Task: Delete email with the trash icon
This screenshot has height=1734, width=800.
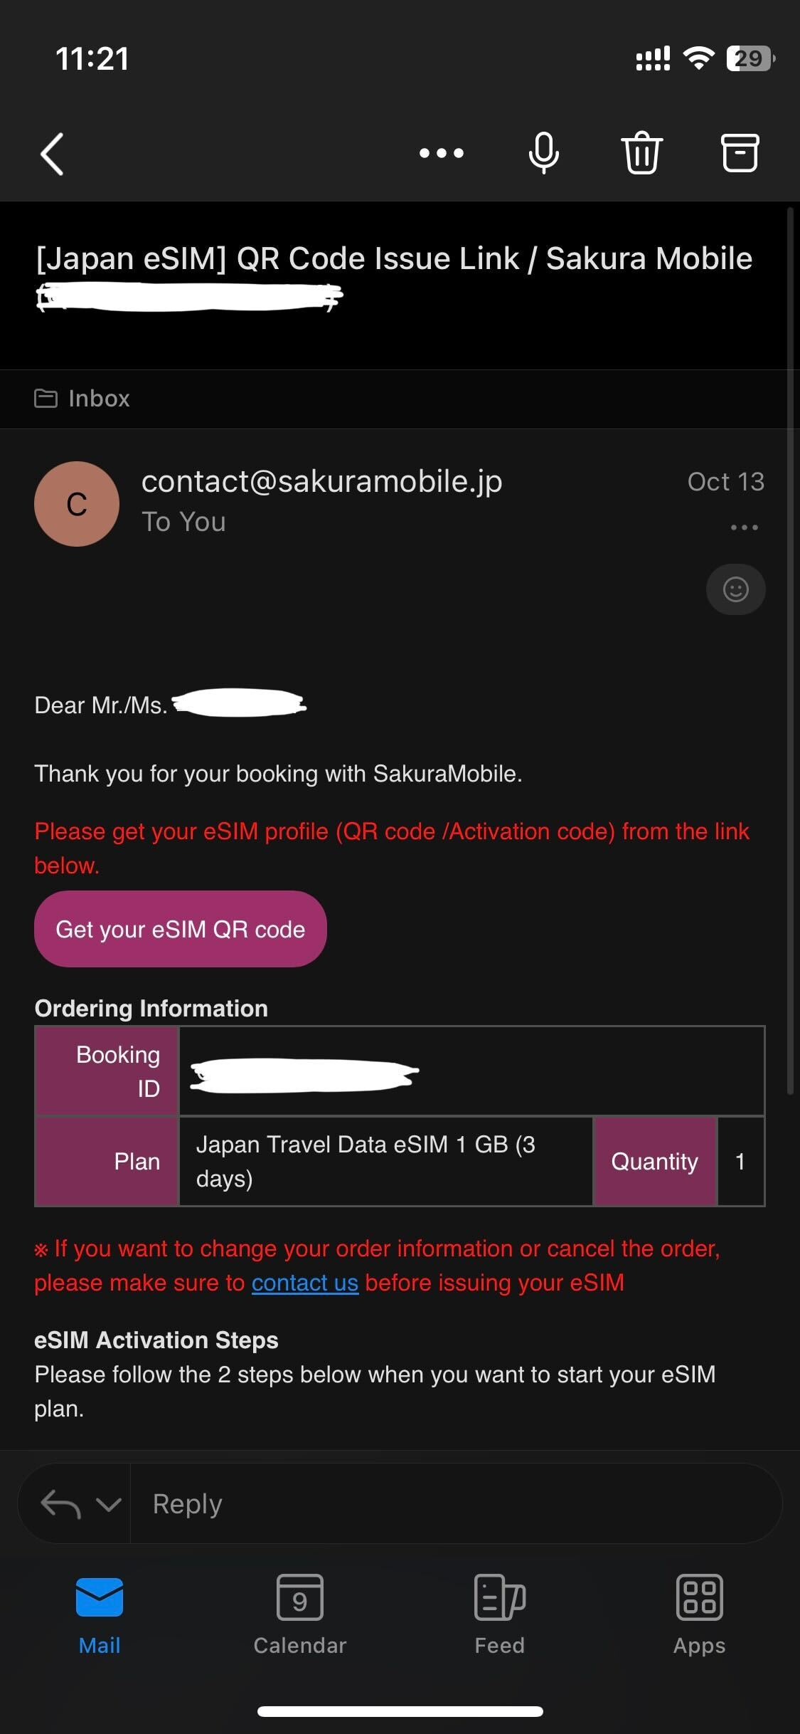Action: pos(642,153)
